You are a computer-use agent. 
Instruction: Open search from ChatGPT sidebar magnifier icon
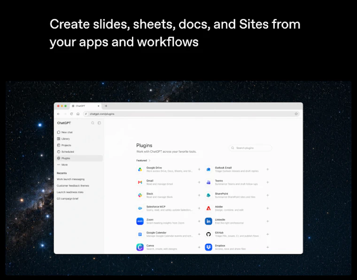coord(93,123)
